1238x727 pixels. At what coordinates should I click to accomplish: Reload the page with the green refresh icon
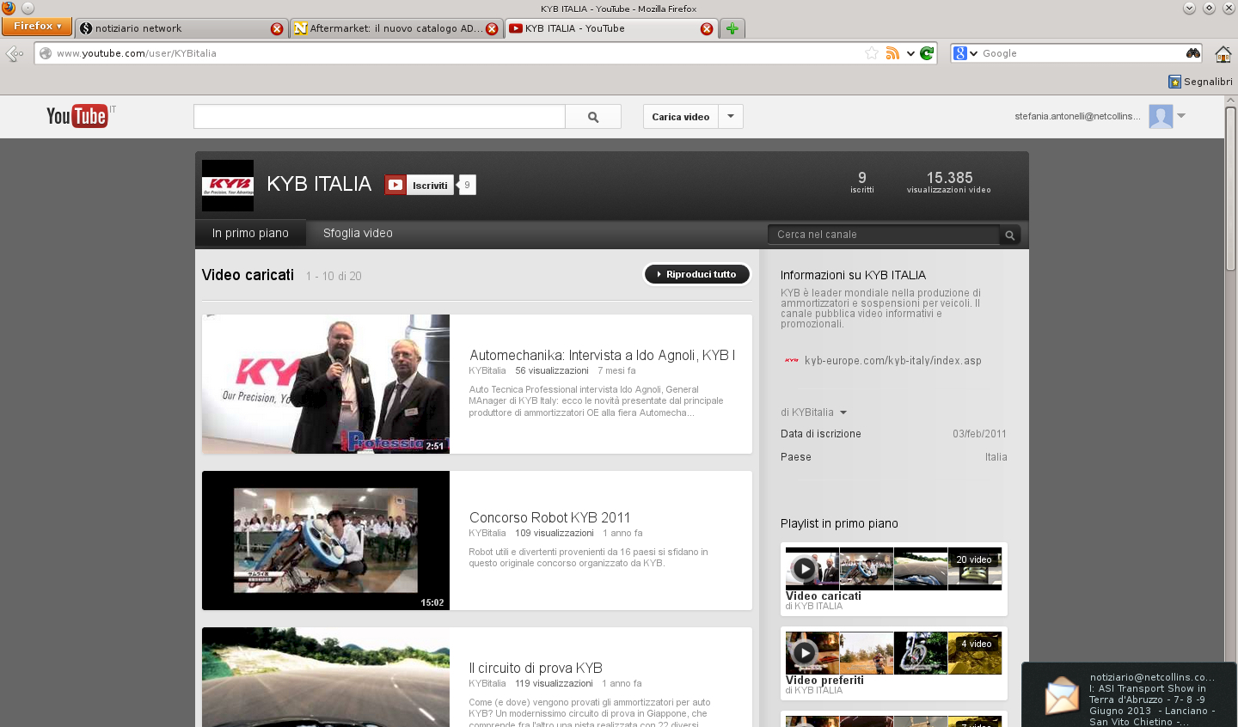pyautogui.click(x=927, y=53)
